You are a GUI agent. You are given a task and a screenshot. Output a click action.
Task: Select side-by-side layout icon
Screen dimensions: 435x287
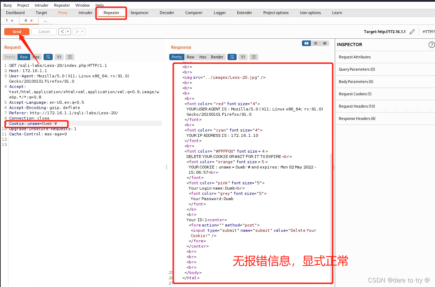(307, 43)
